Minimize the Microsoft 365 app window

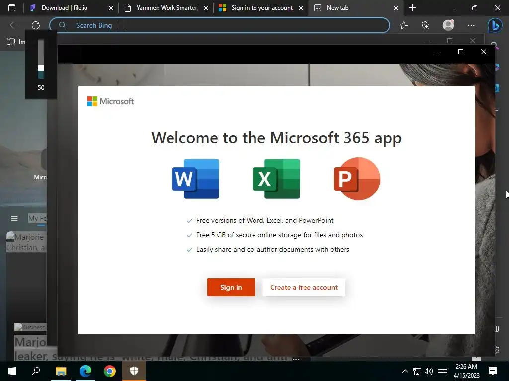(x=438, y=52)
